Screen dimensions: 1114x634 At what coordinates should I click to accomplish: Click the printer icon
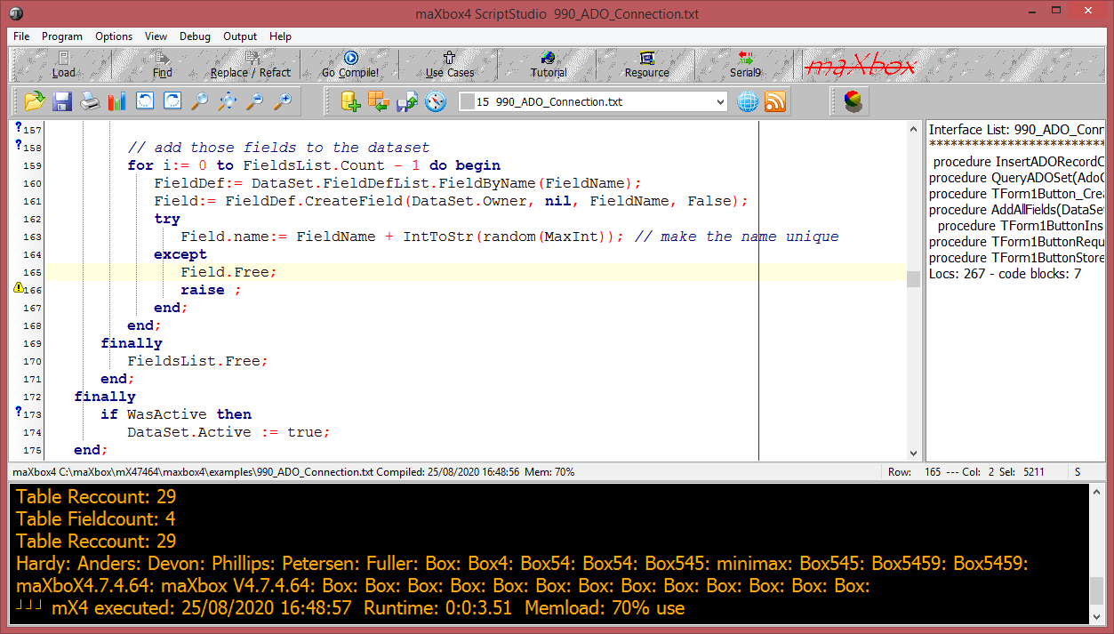(x=90, y=101)
